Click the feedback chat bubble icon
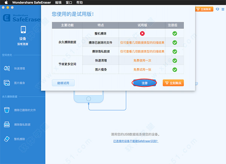 [x=217, y=9]
